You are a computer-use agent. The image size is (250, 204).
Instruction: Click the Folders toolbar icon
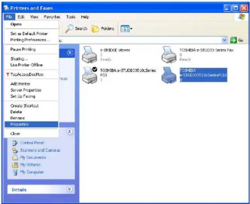click(x=95, y=29)
